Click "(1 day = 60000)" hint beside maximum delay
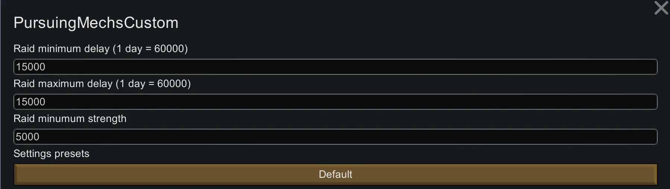The height and width of the screenshot is (189, 670). pos(153,84)
